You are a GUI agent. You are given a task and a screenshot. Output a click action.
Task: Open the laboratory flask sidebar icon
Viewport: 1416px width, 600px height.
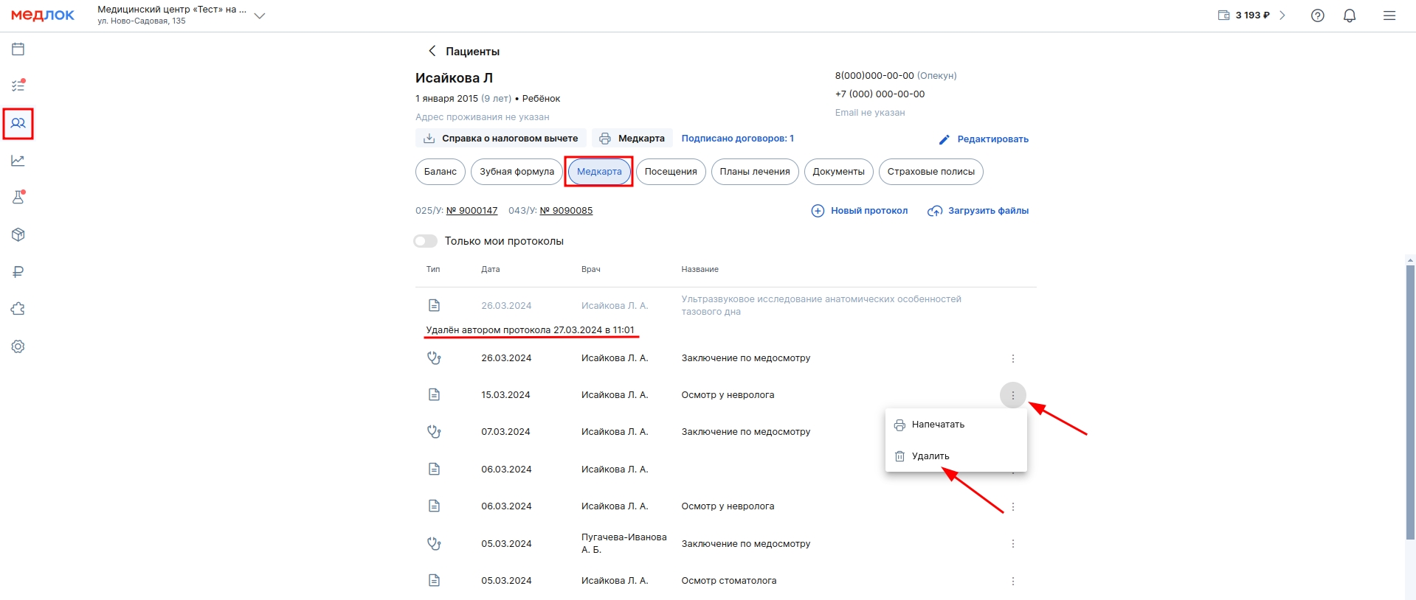[x=18, y=198]
